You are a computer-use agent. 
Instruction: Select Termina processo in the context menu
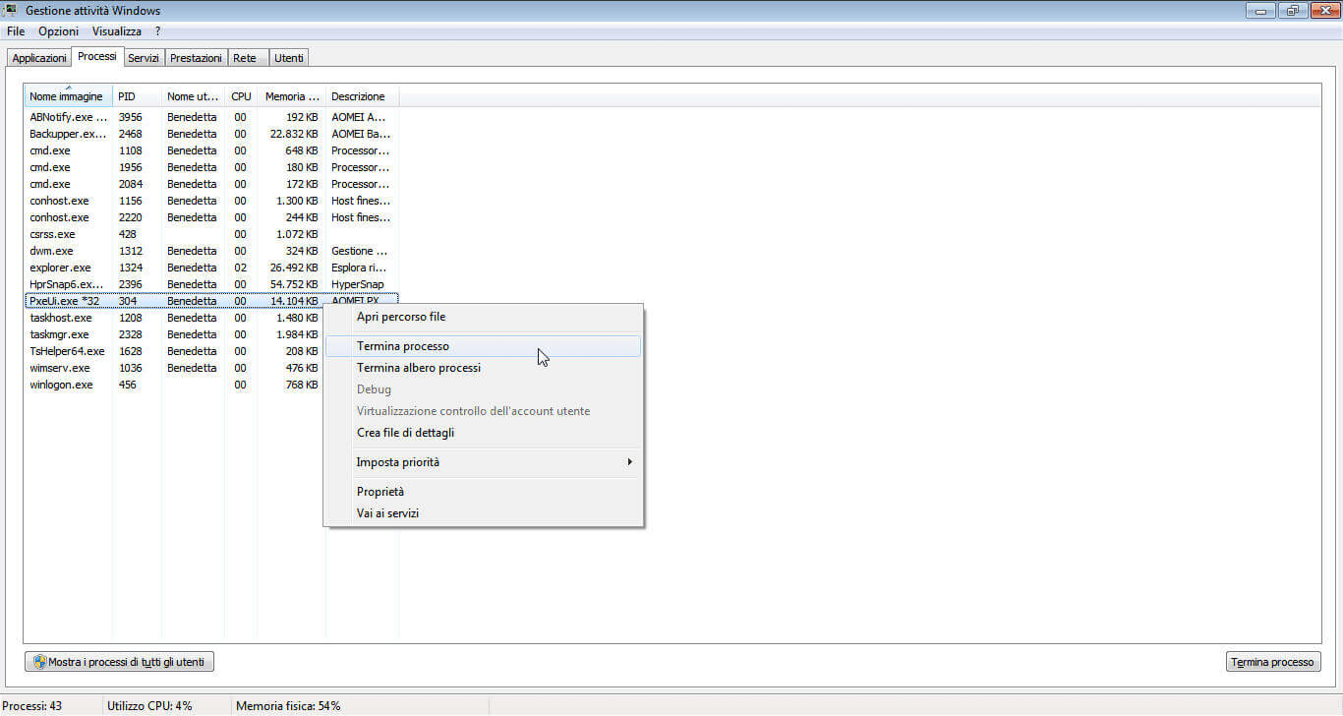[484, 346]
